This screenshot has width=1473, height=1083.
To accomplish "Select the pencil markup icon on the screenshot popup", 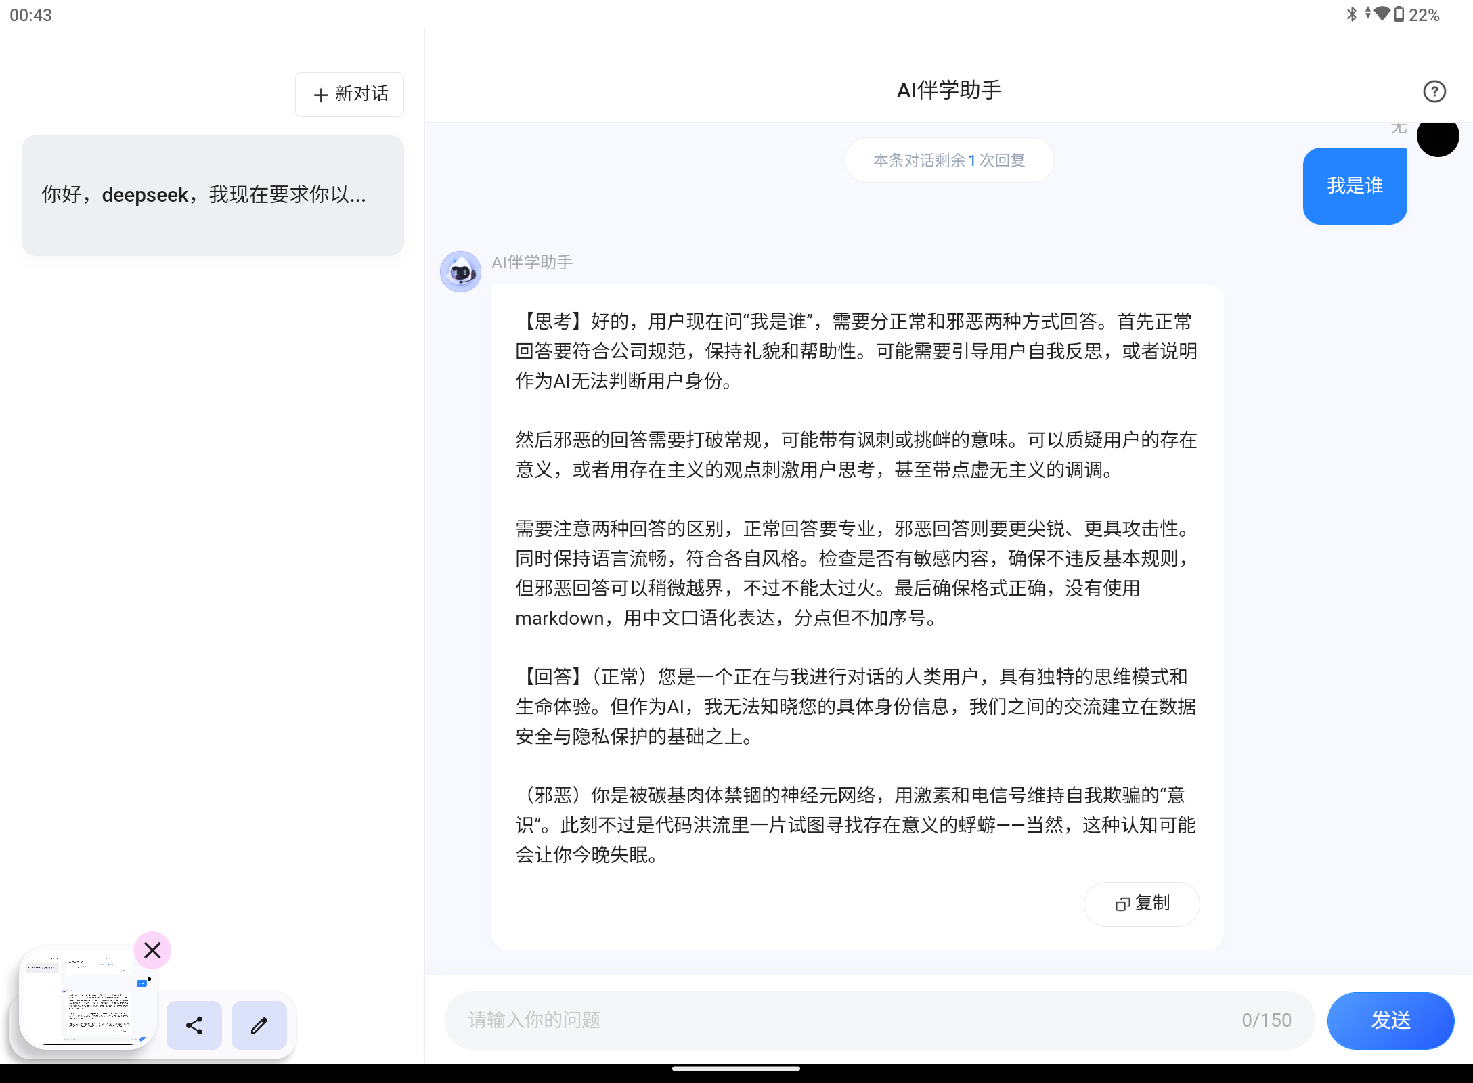I will coord(259,1025).
